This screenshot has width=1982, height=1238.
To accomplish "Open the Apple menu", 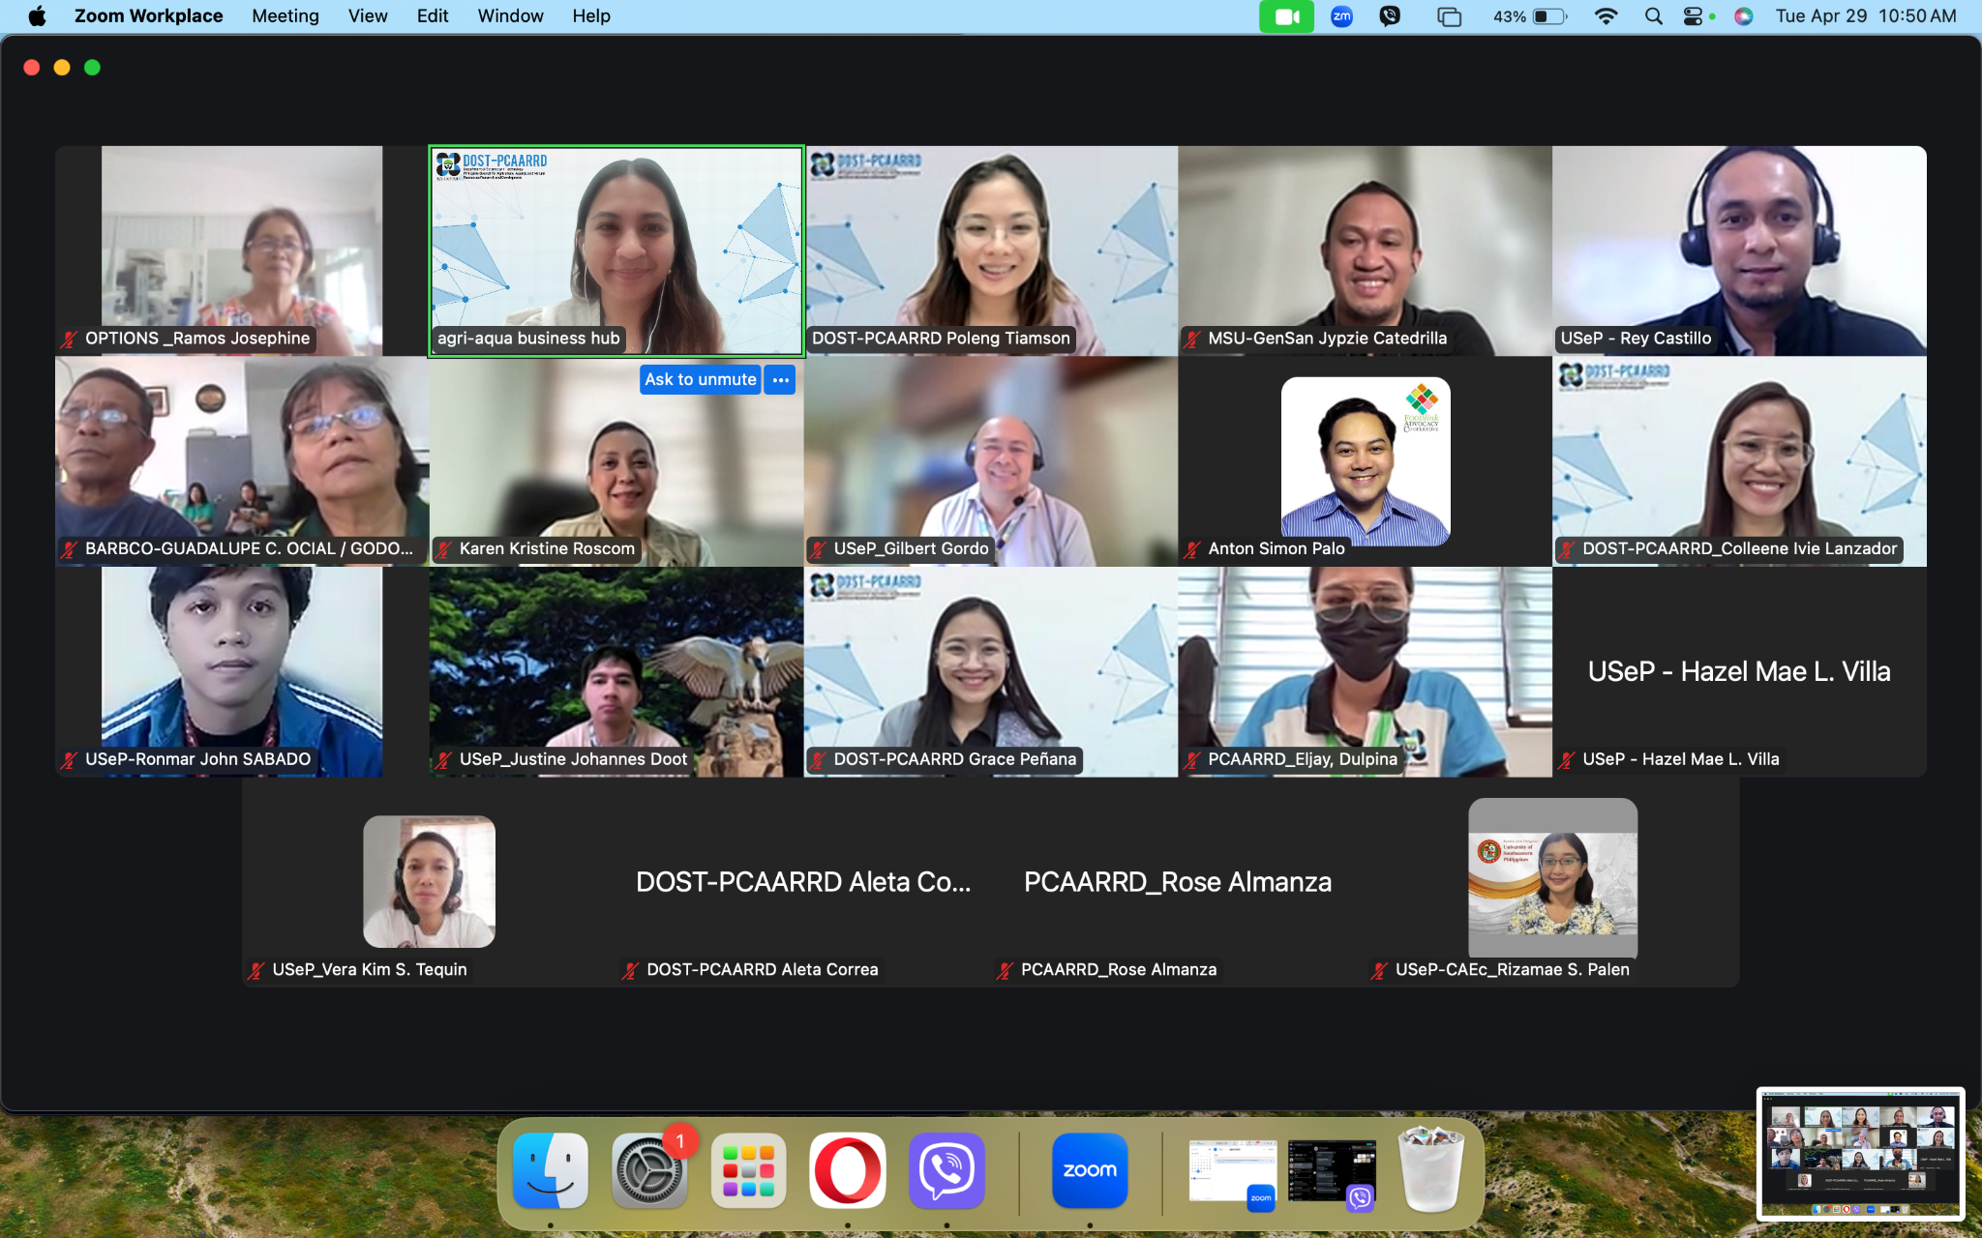I will [x=37, y=15].
